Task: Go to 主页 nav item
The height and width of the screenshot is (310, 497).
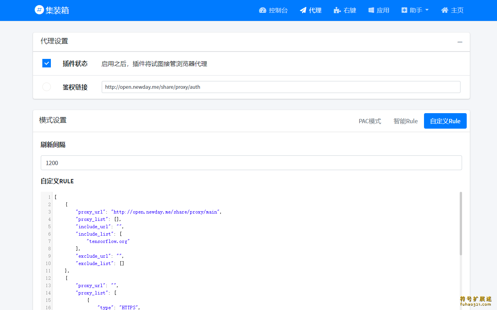Action: 452,10
